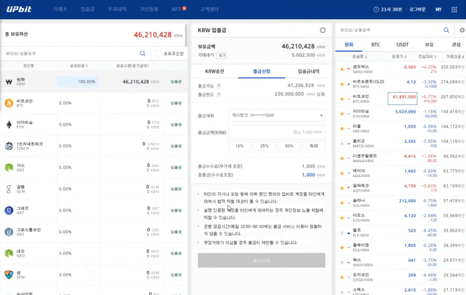
Task: Click the 골렘 GLM coin icon
Action: 9,189
